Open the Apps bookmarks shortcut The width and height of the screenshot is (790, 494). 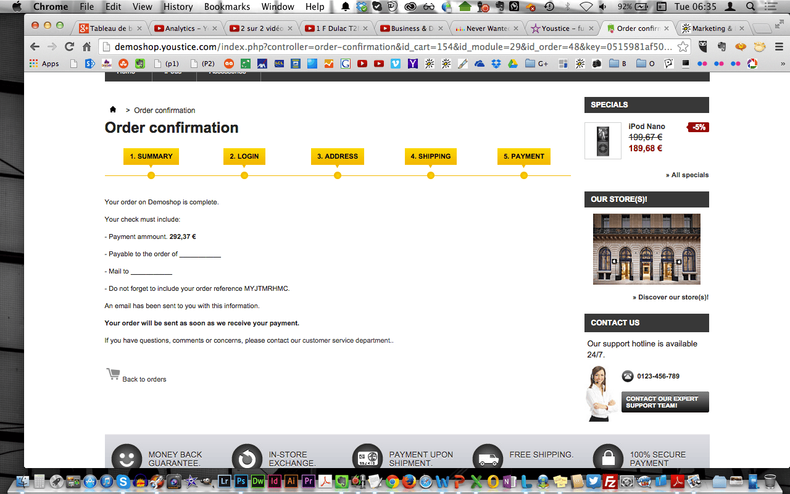click(x=44, y=64)
